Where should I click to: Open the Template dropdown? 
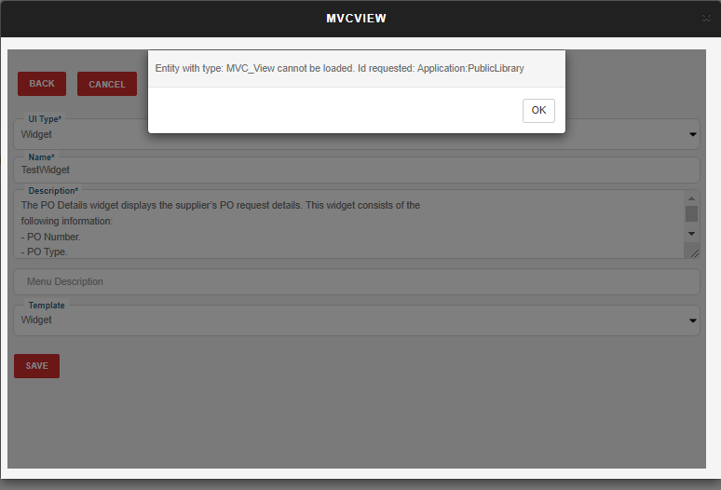point(357,320)
